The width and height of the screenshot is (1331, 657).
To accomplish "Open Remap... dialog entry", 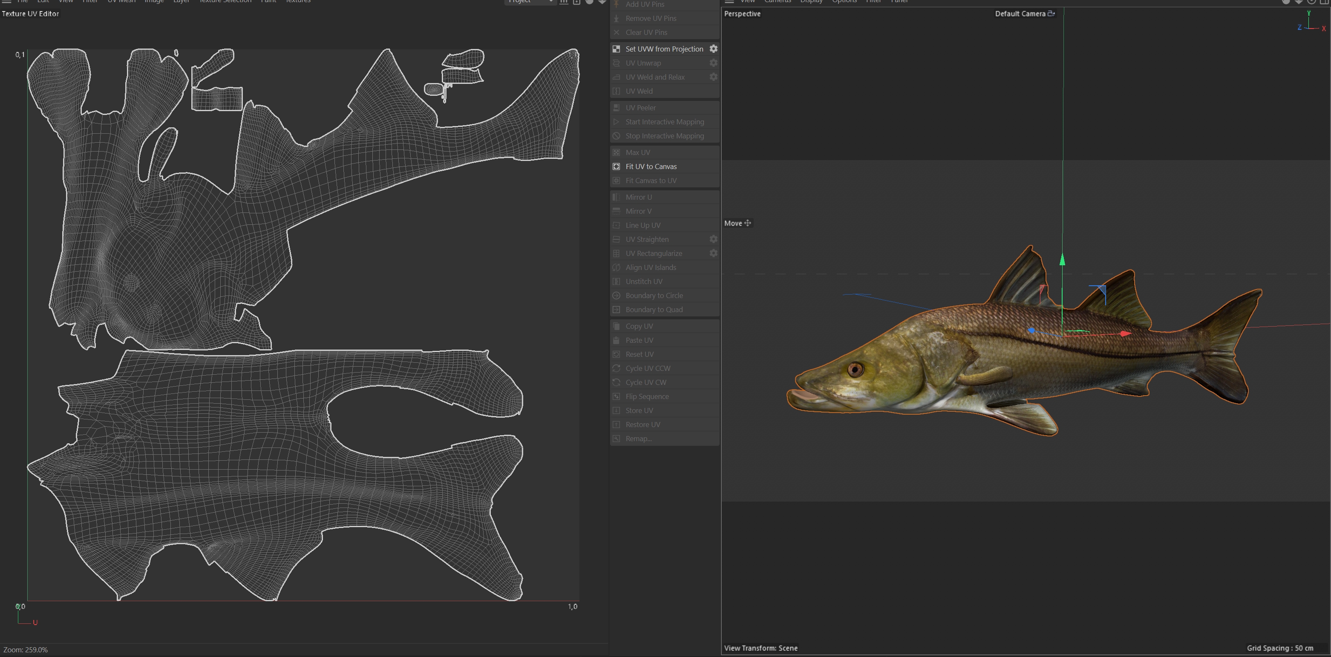I will [x=638, y=439].
